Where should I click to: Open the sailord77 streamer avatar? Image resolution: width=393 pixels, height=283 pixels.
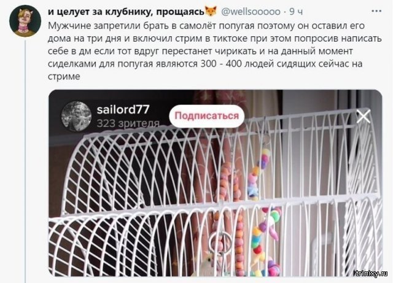[x=76, y=116]
